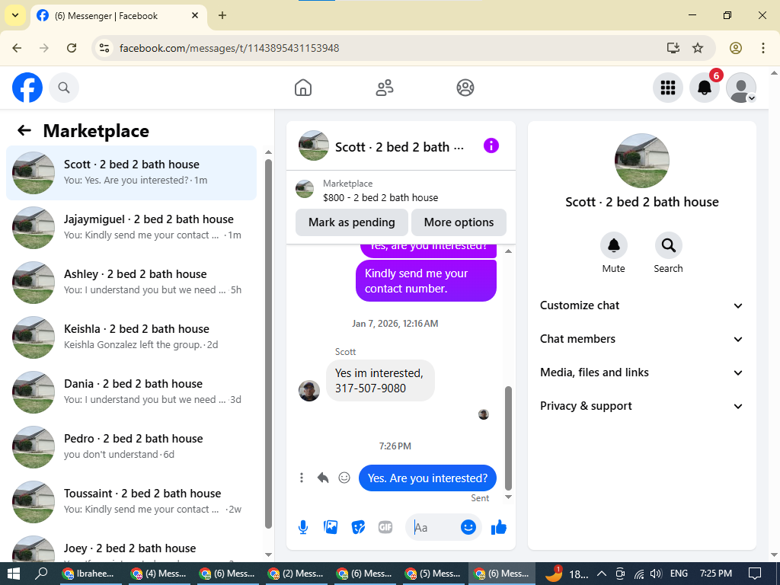The image size is (780, 585).
Task: Expand the Customize chat section
Action: 641,305
